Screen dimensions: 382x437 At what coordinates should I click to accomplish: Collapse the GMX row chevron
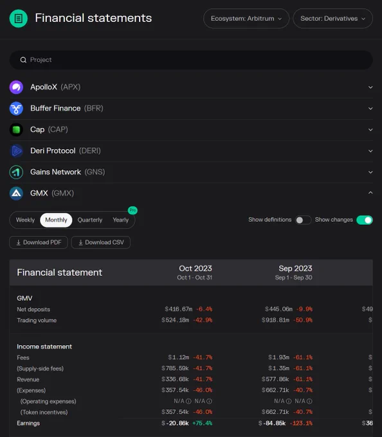click(370, 193)
